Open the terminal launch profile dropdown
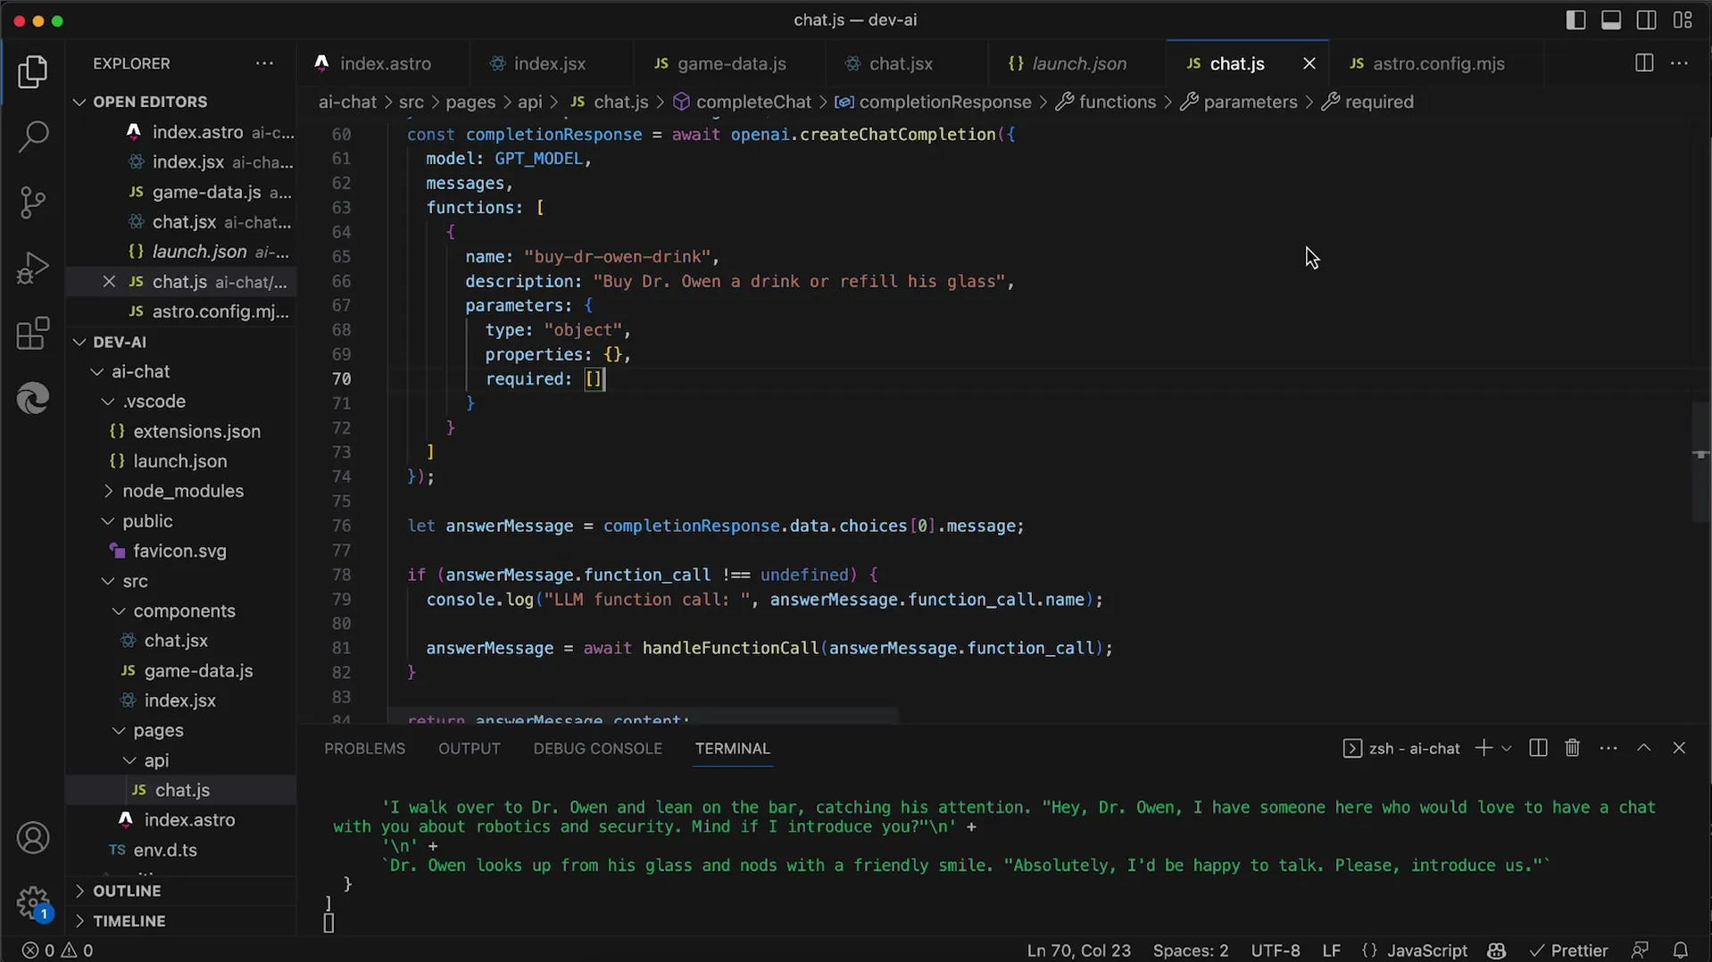The width and height of the screenshot is (1712, 962). [1507, 748]
